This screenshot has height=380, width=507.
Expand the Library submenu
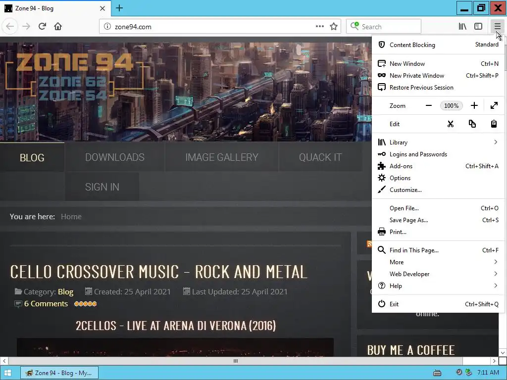[438, 142]
